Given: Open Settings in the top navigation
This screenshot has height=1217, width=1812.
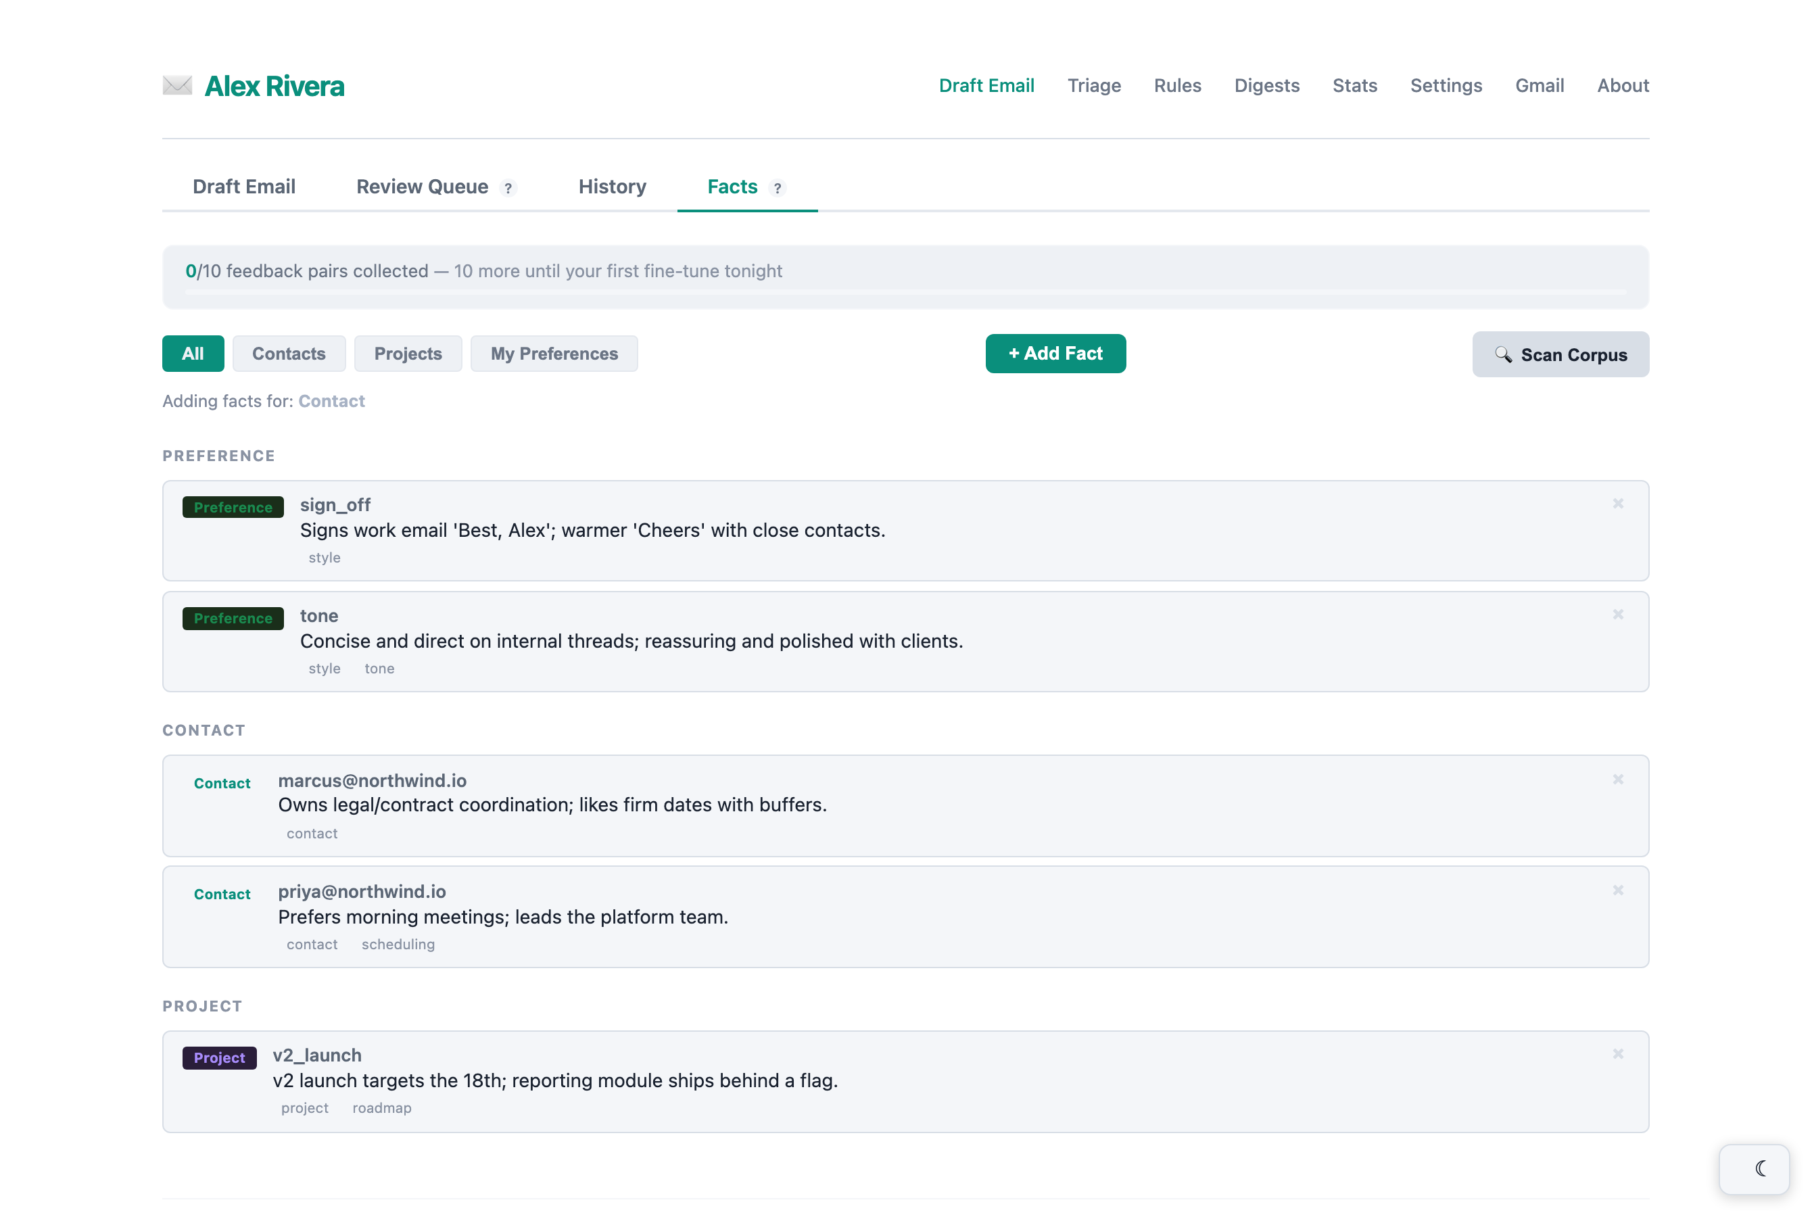Looking at the screenshot, I should pos(1446,85).
